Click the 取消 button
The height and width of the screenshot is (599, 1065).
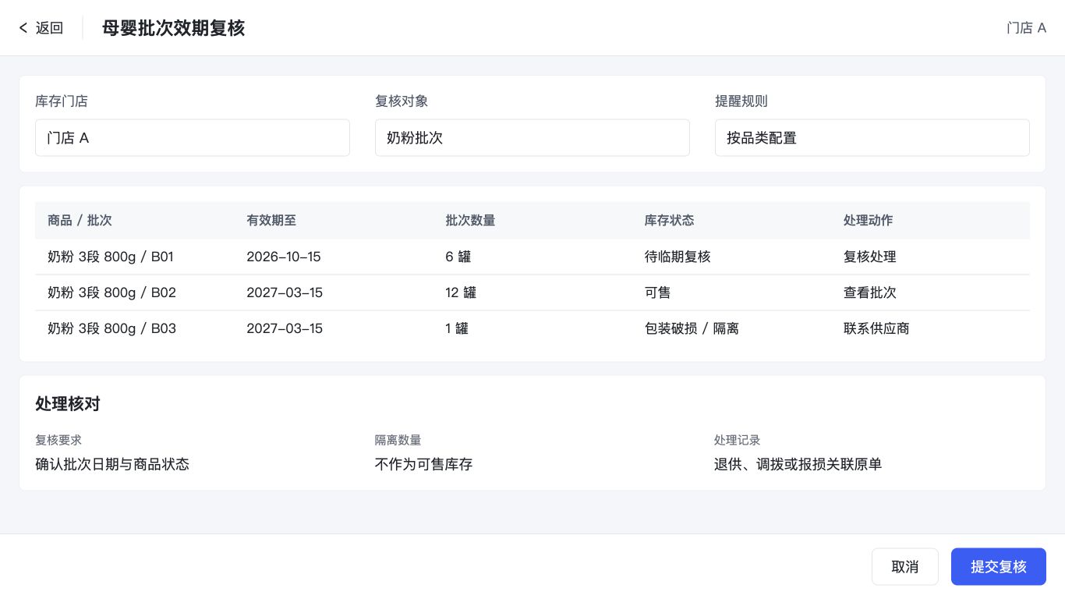905,567
